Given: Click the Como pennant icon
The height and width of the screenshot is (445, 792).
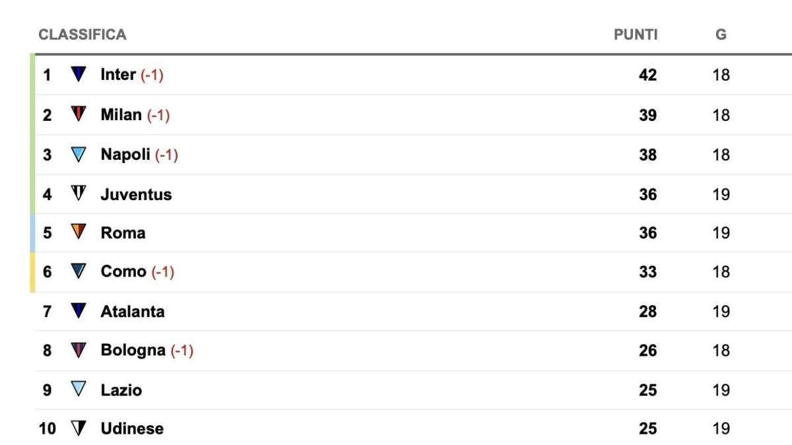Looking at the screenshot, I should coord(79,271).
